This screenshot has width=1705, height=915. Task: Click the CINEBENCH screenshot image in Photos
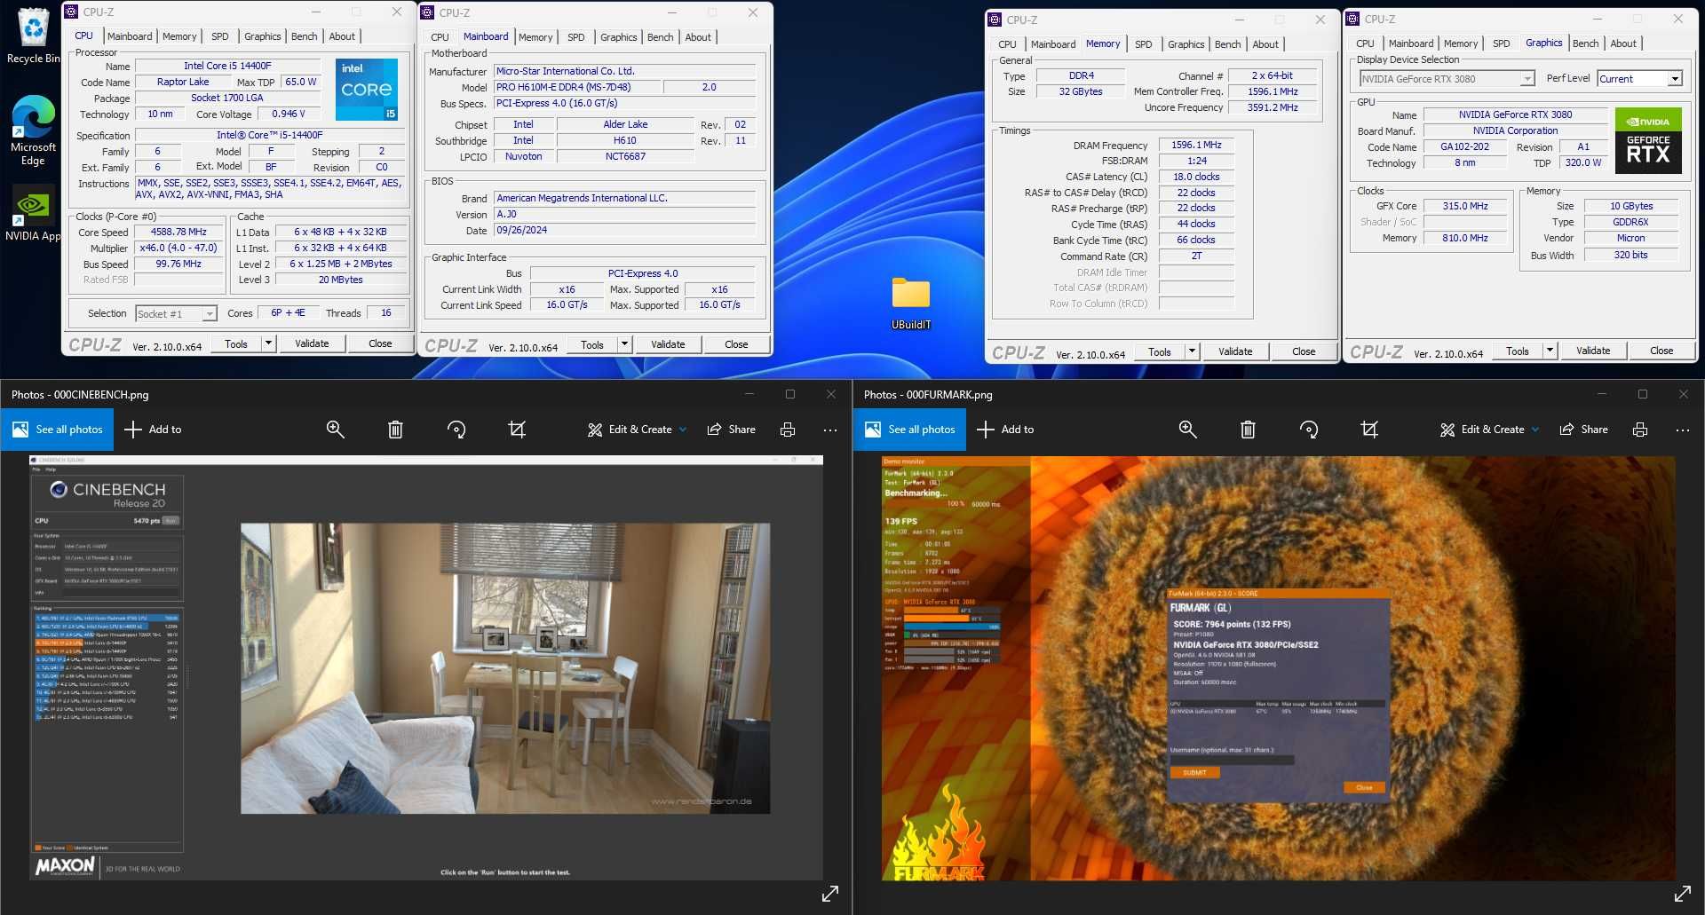coord(426,667)
